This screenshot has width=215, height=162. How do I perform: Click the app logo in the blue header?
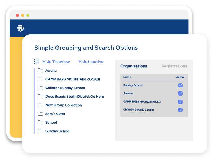[21, 28]
